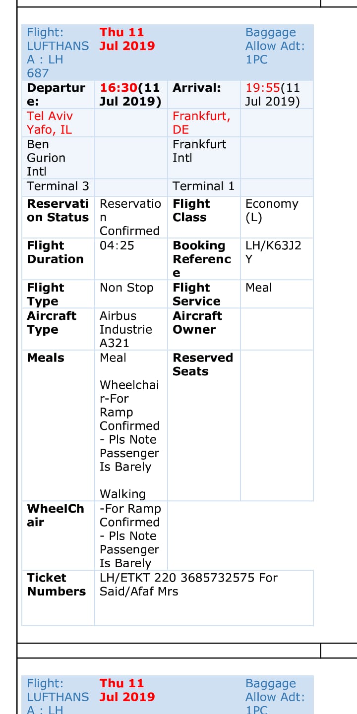Click the Flight LUFTHANSA LH 687 header
The image size is (357, 714).
(x=58, y=53)
